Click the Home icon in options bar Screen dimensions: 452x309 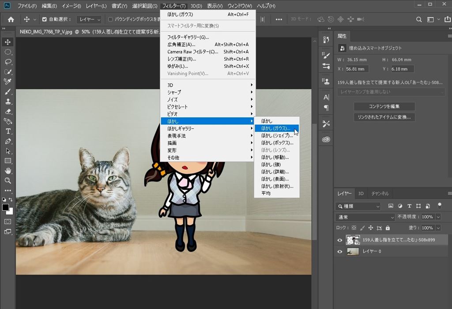(x=11, y=19)
